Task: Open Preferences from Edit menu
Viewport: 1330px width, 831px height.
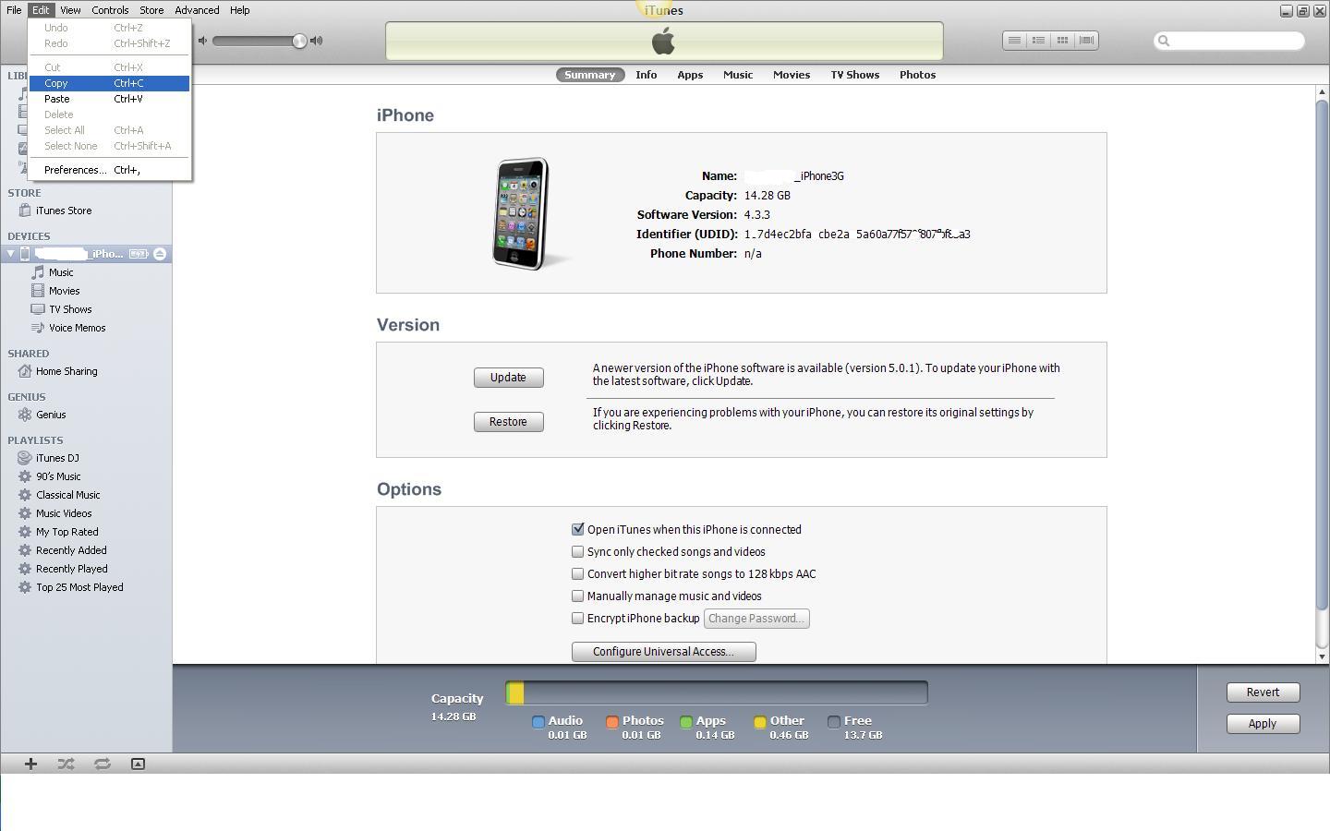Action: point(109,170)
